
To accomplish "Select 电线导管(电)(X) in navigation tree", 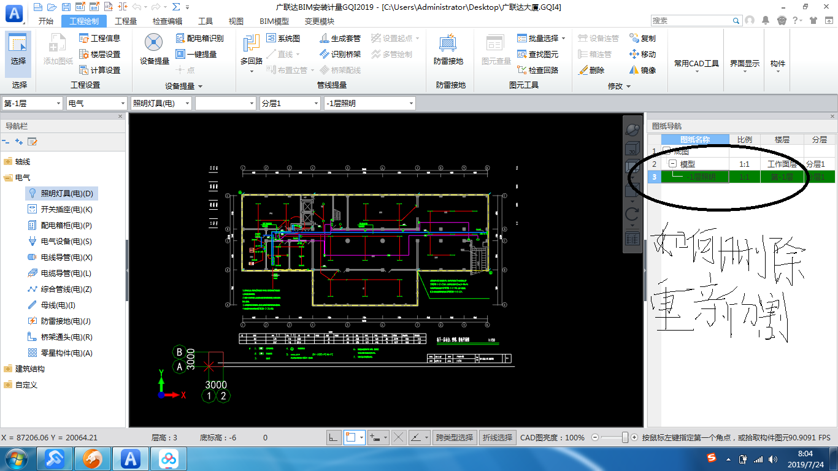I will click(66, 257).
